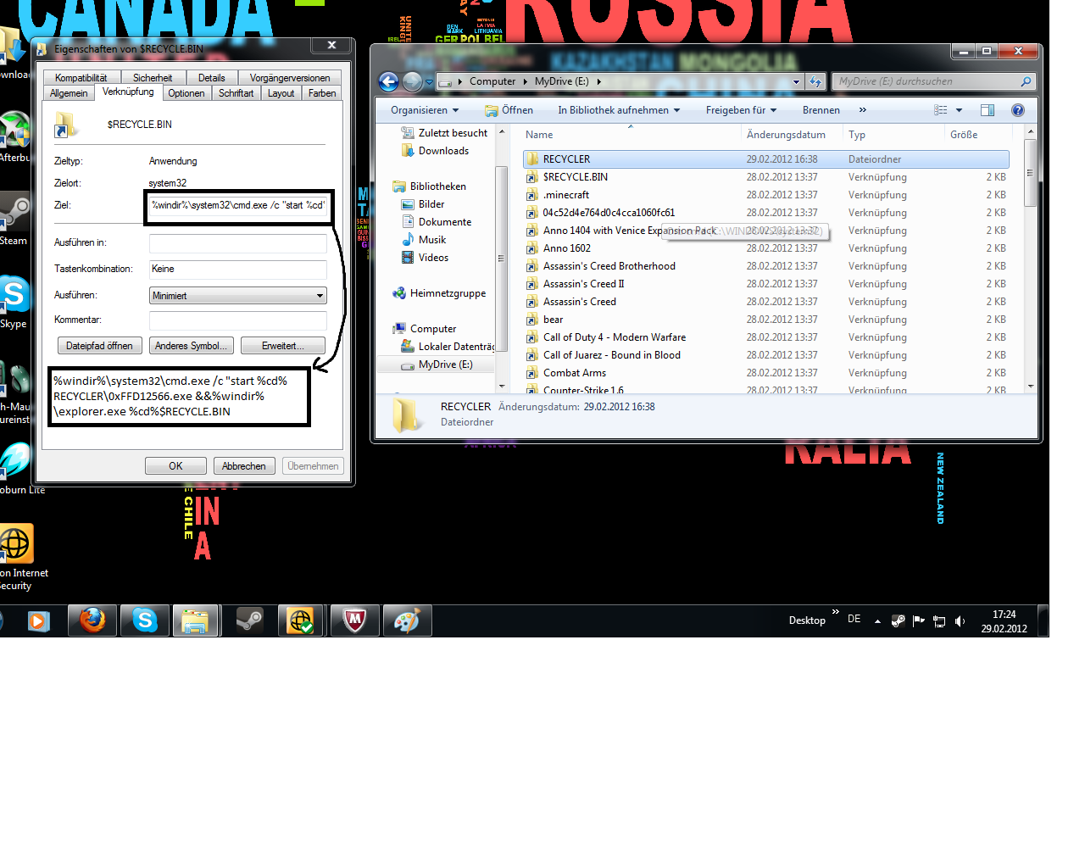Click the Erweitert button
The height and width of the screenshot is (868, 1085).
(x=283, y=346)
